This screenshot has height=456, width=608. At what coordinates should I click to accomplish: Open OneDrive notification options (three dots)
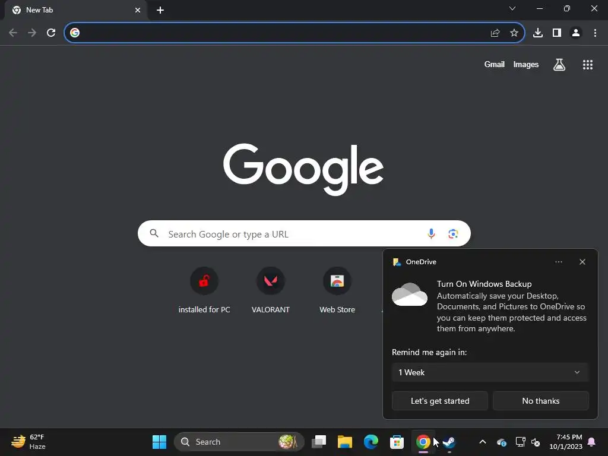[x=558, y=262]
